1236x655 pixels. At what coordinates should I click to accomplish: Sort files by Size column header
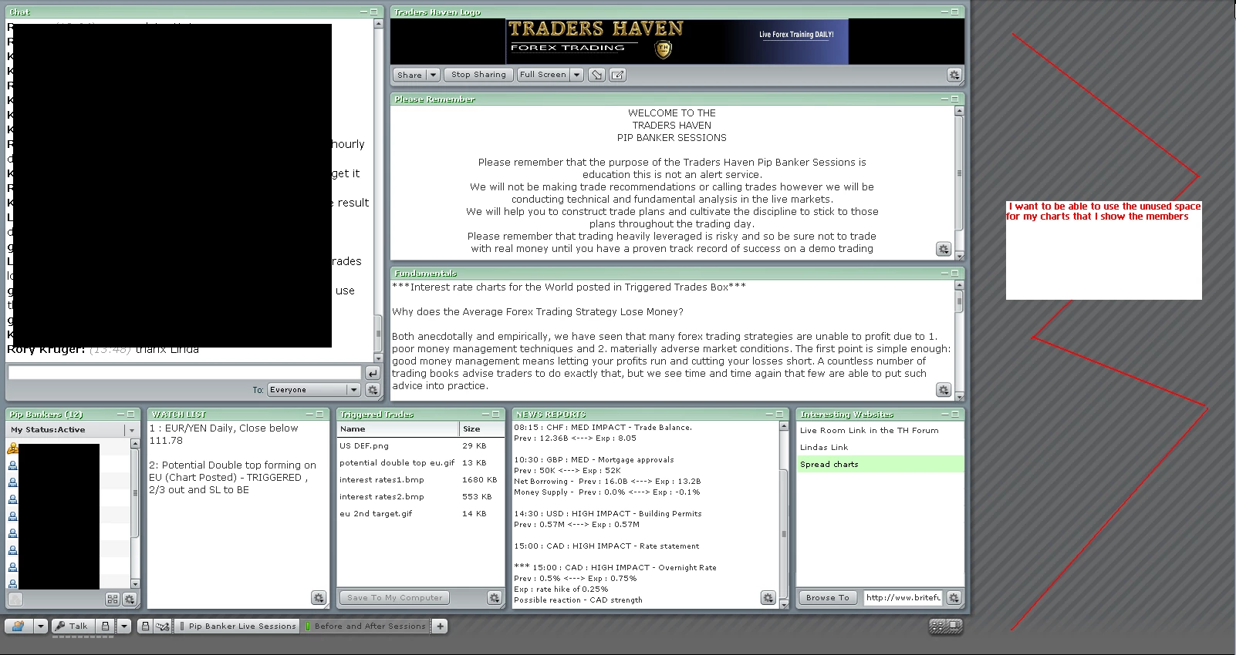481,429
